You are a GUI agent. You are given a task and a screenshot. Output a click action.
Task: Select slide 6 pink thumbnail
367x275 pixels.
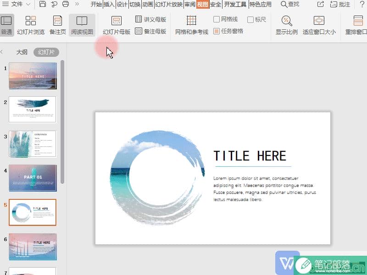tap(33, 247)
